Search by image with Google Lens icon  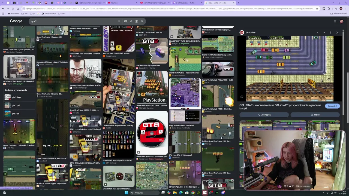(x=137, y=21)
